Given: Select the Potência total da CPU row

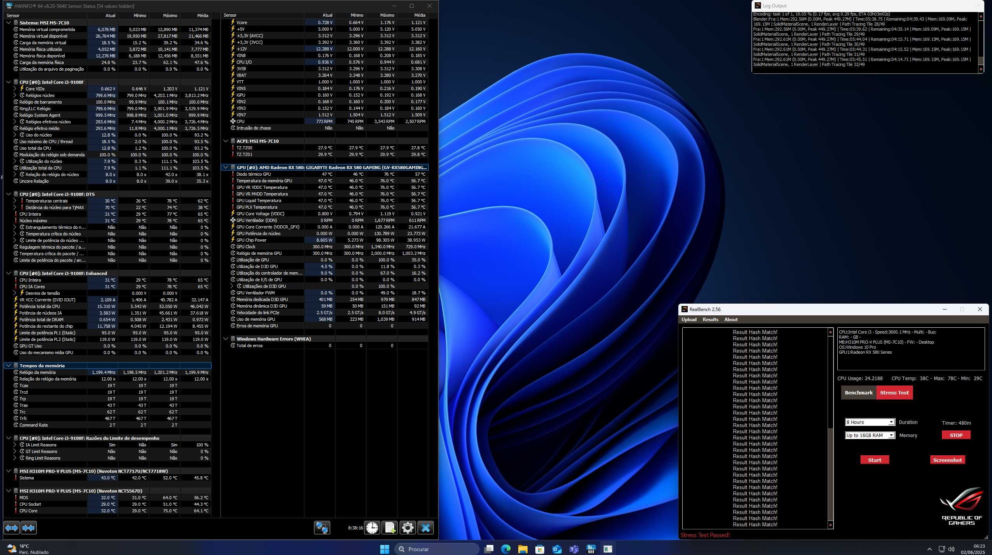Looking at the screenshot, I should tap(108, 306).
